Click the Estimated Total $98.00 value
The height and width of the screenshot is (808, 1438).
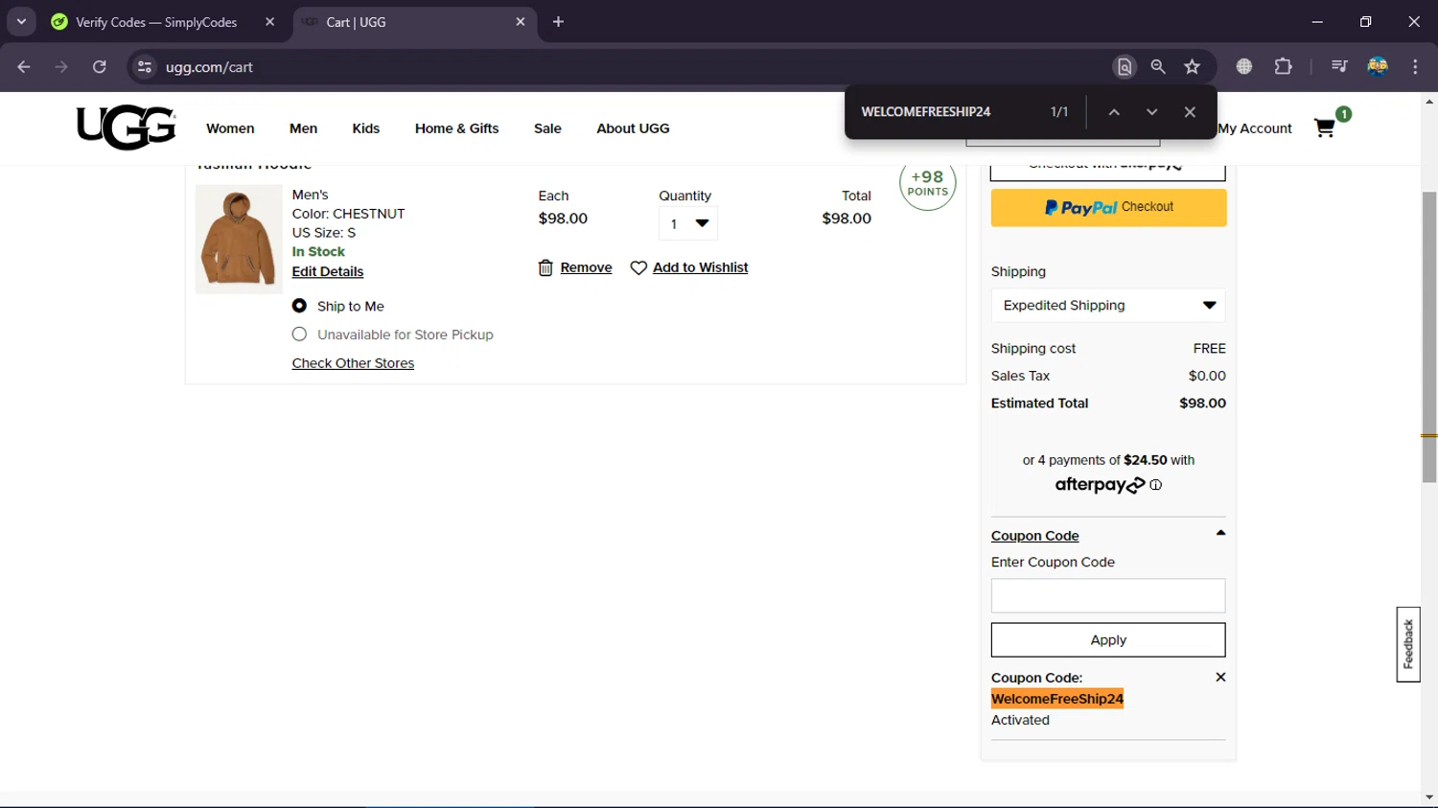[1202, 404]
